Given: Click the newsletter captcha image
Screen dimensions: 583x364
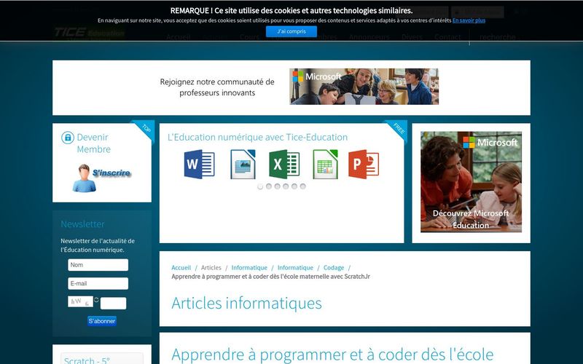Looking at the screenshot, I should 80,301.
